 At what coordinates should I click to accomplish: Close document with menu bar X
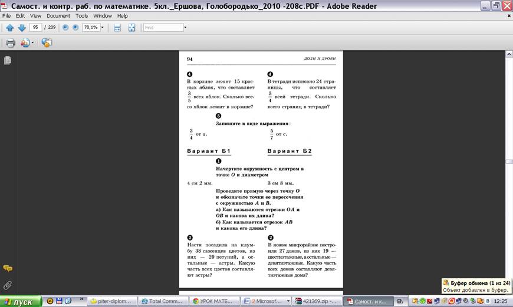509,16
